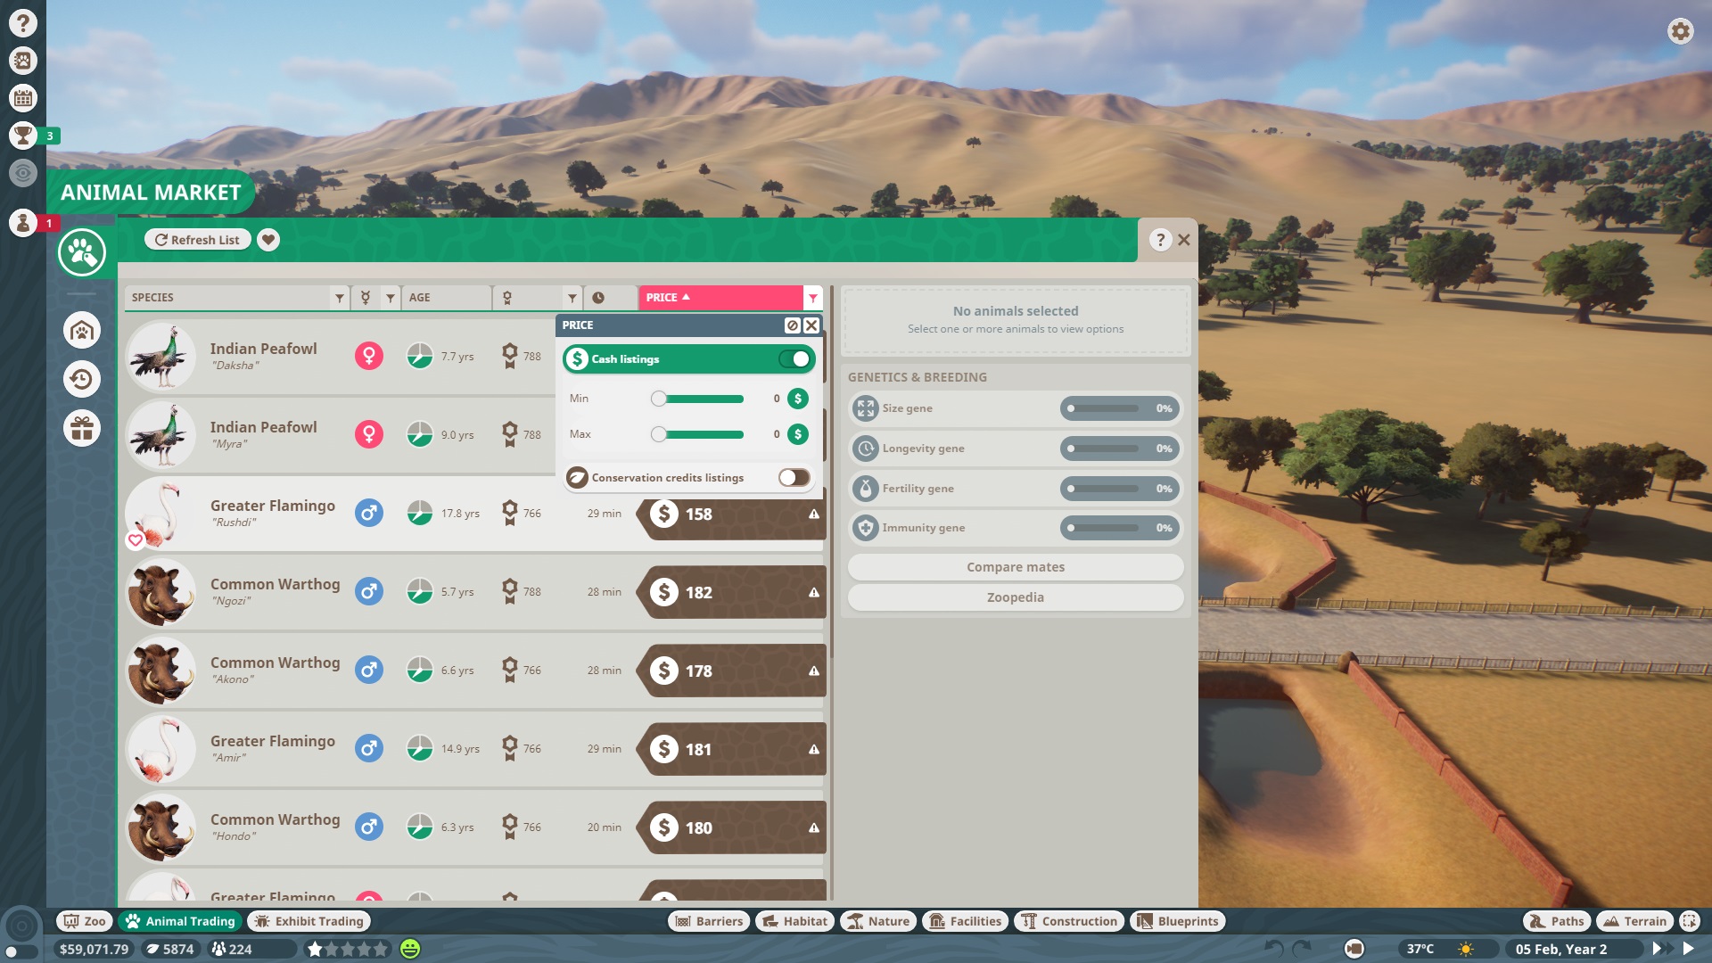This screenshot has width=1712, height=963.
Task: Open game settings gear icon
Action: click(1680, 31)
